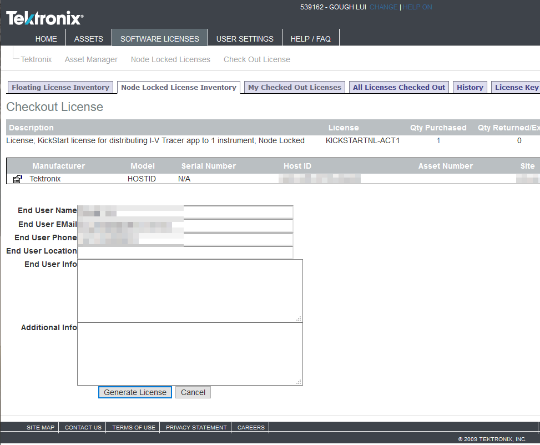Click the Tektronix logo
The width and height of the screenshot is (540, 445).
pos(45,19)
